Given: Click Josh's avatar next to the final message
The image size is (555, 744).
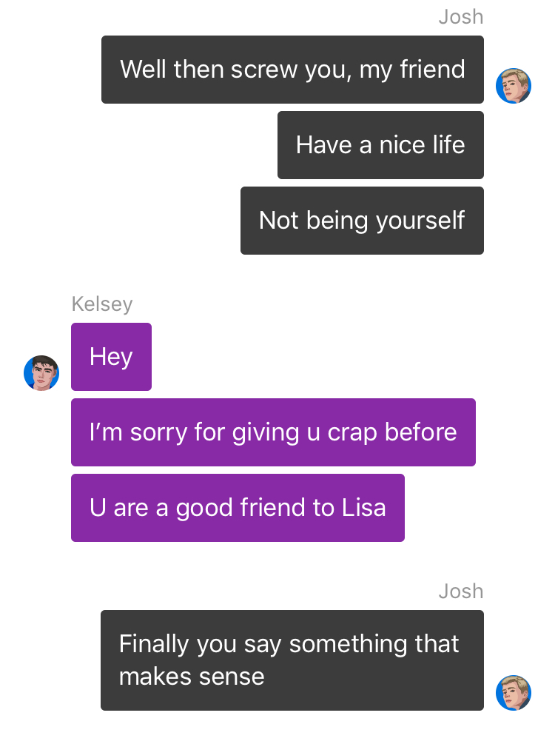Looking at the screenshot, I should pos(514,693).
